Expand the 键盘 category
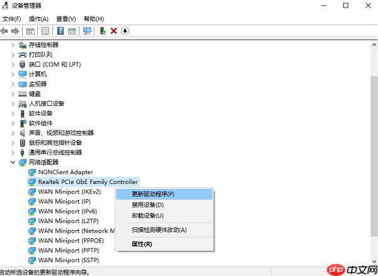The height and width of the screenshot is (276, 378). (x=13, y=94)
